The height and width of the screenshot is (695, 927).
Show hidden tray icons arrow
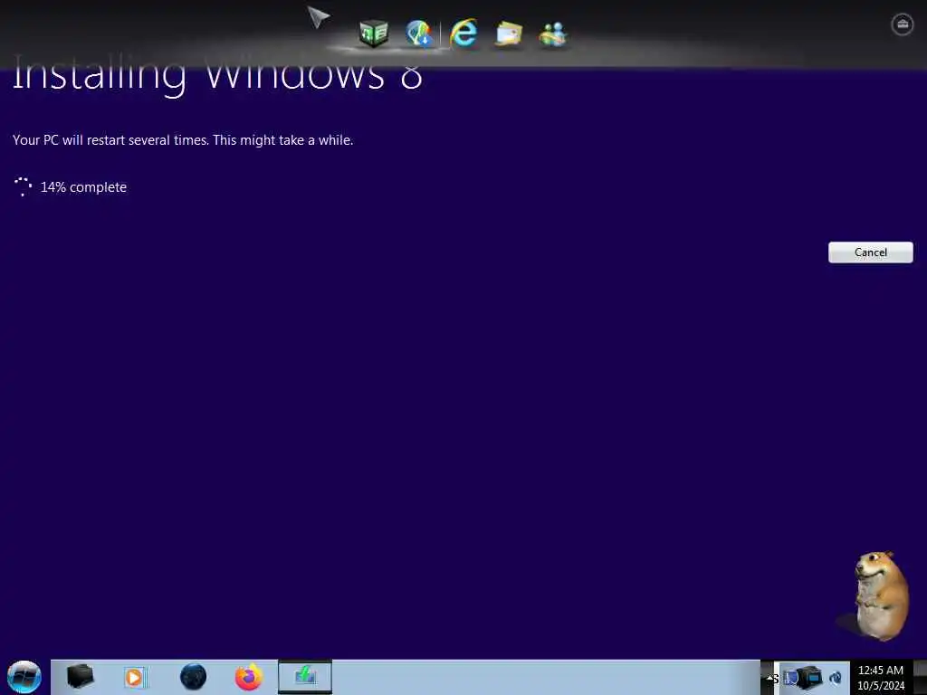(x=769, y=679)
